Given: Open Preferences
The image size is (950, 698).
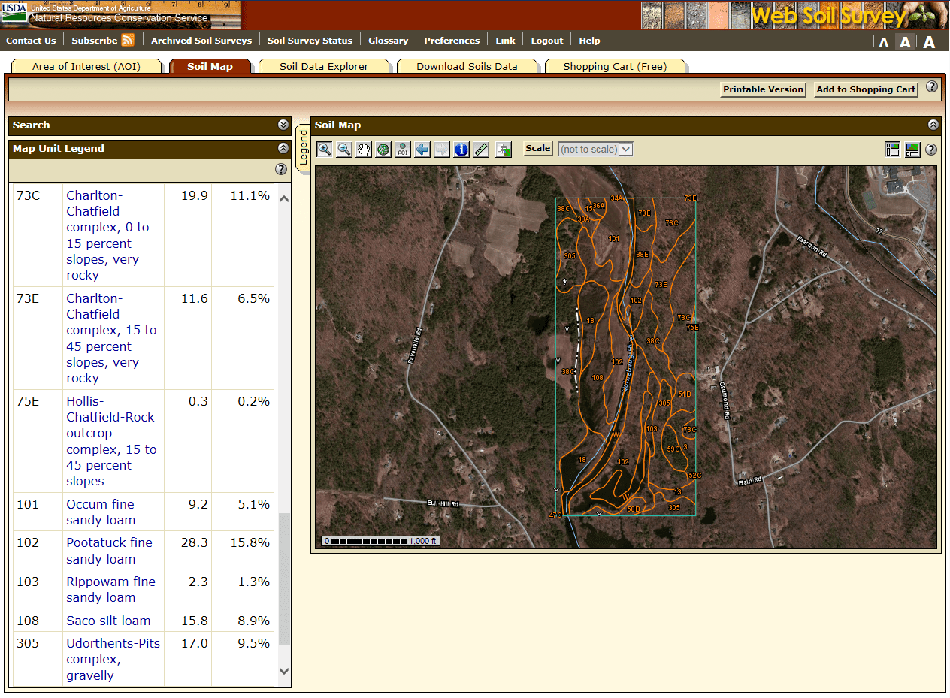Looking at the screenshot, I should click(452, 41).
